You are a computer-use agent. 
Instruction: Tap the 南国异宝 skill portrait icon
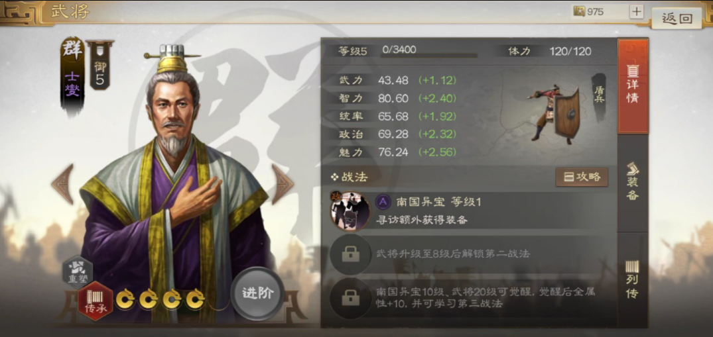point(350,211)
